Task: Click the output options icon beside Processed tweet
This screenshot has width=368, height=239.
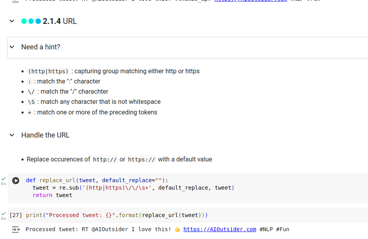Action: [x=16, y=230]
